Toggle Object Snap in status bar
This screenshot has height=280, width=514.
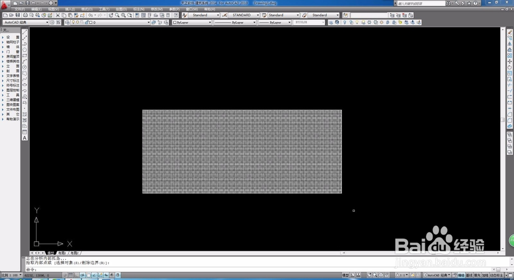click(x=88, y=275)
